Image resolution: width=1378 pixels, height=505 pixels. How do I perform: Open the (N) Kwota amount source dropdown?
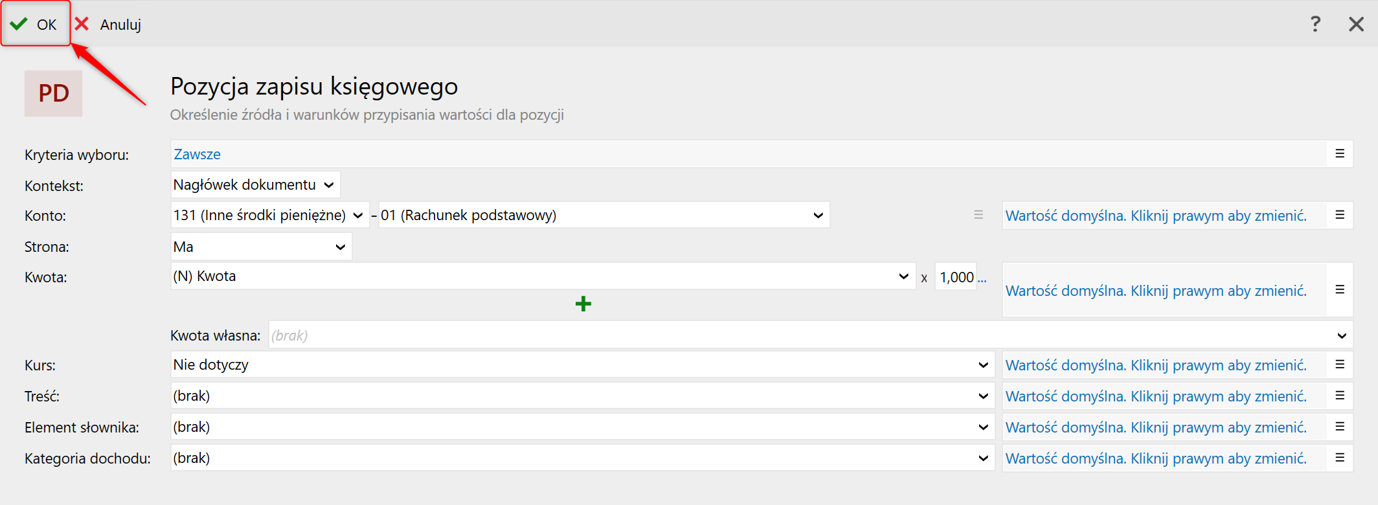[542, 276]
